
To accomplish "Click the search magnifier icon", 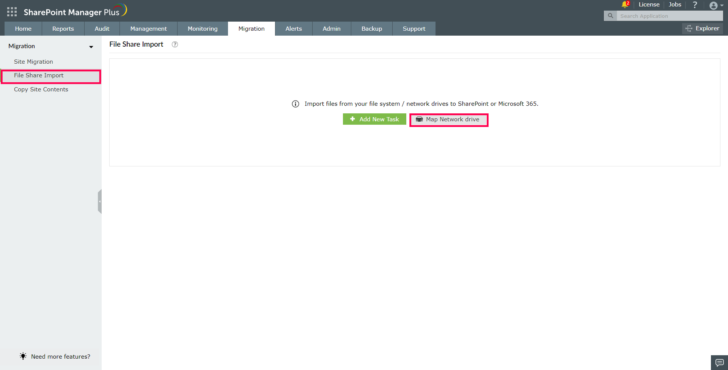I will 610,16.
